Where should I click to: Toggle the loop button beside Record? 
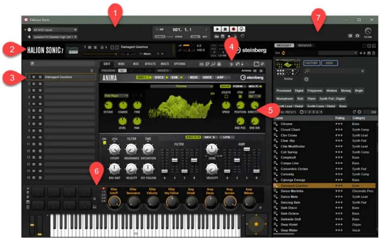[x=241, y=29]
